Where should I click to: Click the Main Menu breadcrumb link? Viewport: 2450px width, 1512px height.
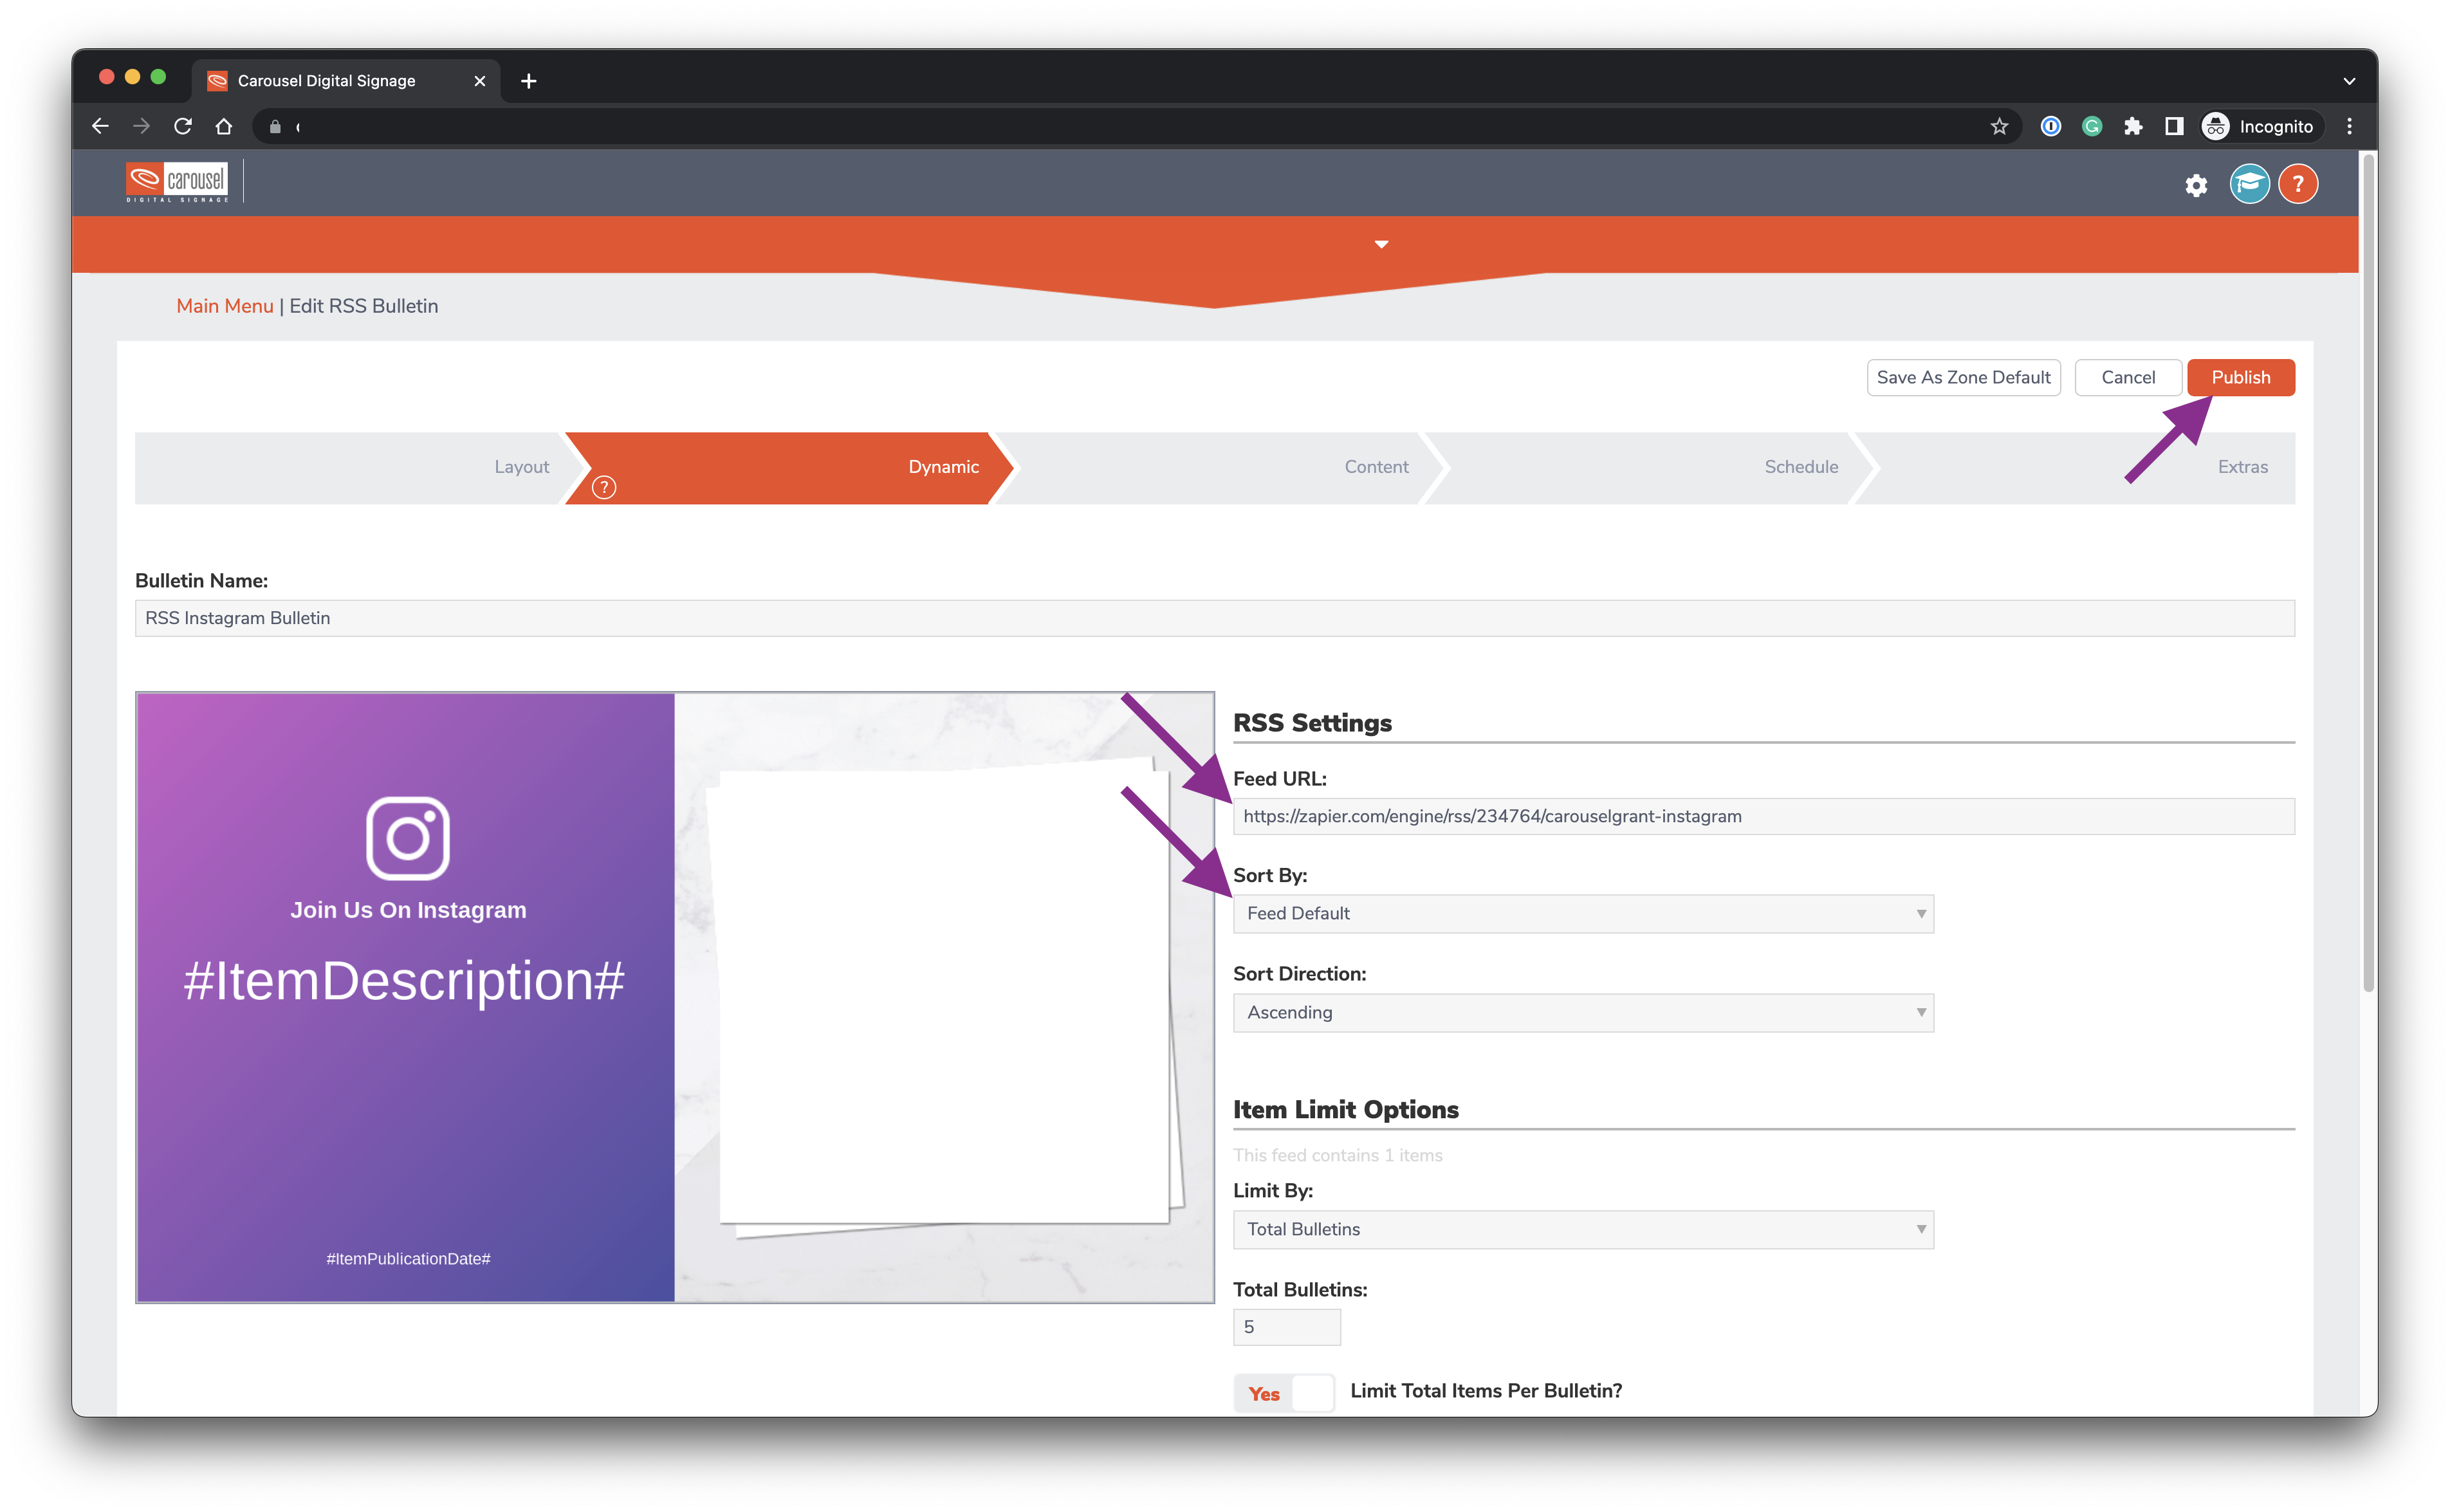225,306
